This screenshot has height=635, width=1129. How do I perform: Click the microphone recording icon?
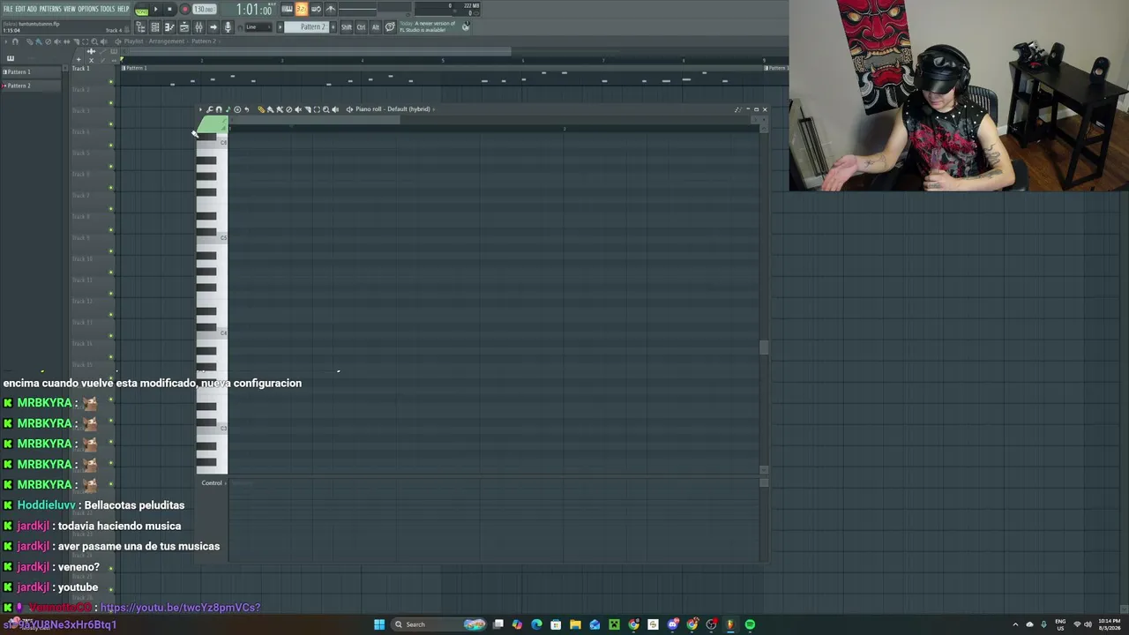pos(228,27)
